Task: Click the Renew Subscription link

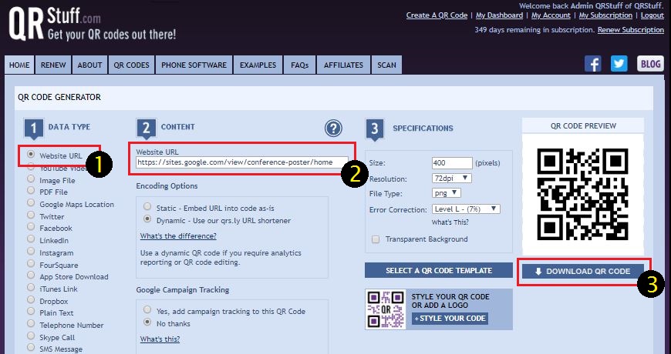Action: point(631,30)
